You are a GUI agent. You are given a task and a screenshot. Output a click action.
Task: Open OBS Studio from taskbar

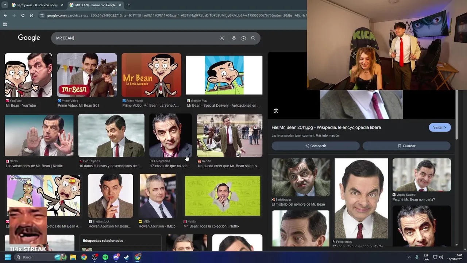94,257
